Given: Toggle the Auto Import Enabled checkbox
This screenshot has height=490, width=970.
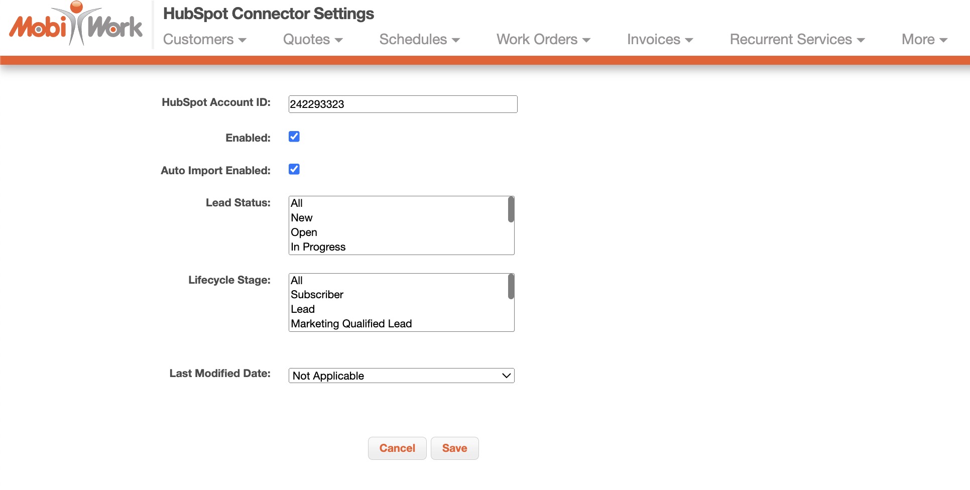Looking at the screenshot, I should 294,169.
